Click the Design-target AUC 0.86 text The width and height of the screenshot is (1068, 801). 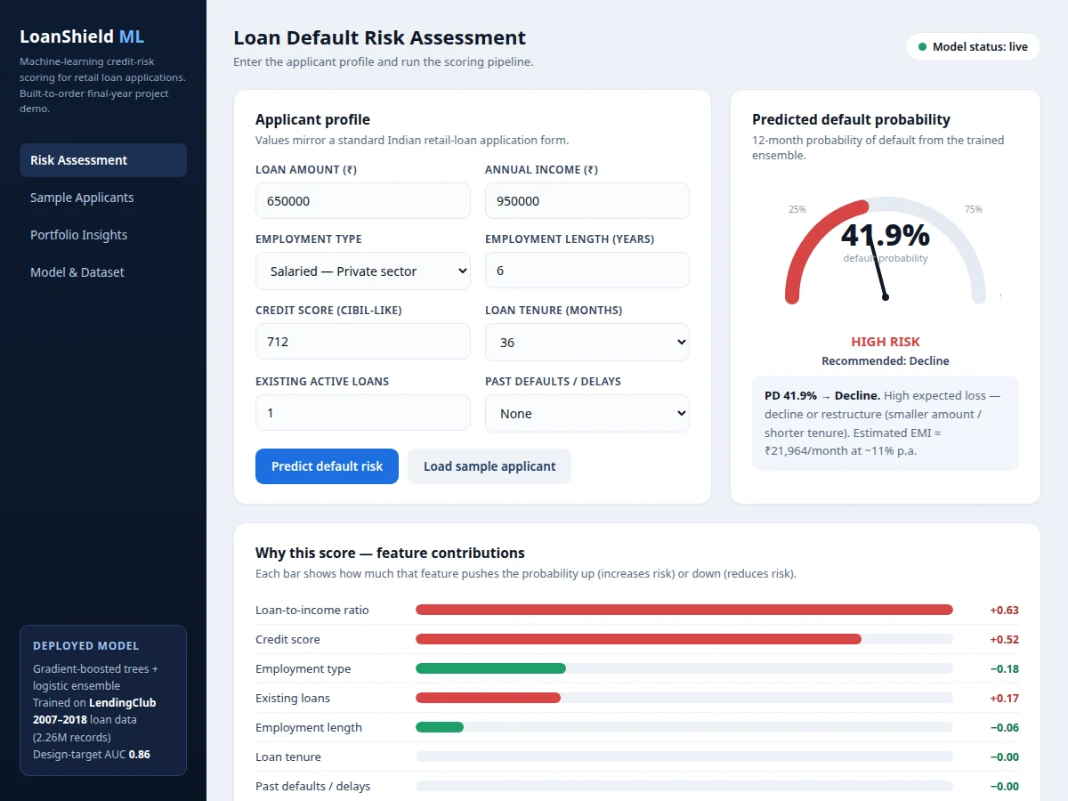point(92,754)
